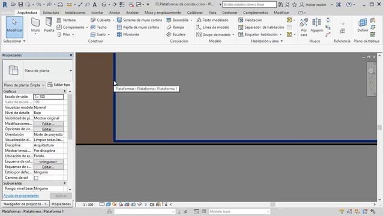Viewport: 384px width, 216px height.
Task: Click the 1:100 view scale control
Action: (88, 205)
